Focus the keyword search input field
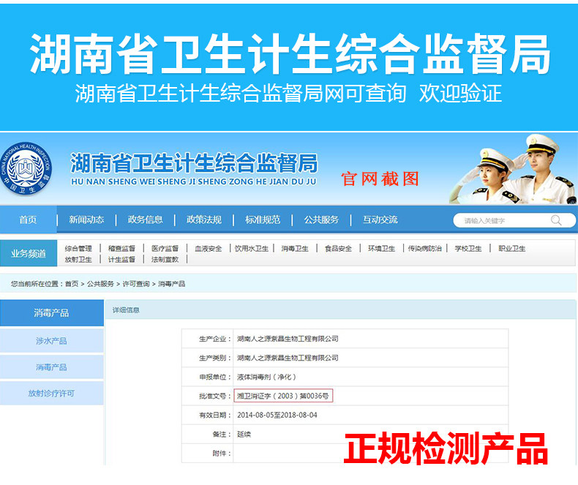The height and width of the screenshot is (485, 578). coord(514,220)
